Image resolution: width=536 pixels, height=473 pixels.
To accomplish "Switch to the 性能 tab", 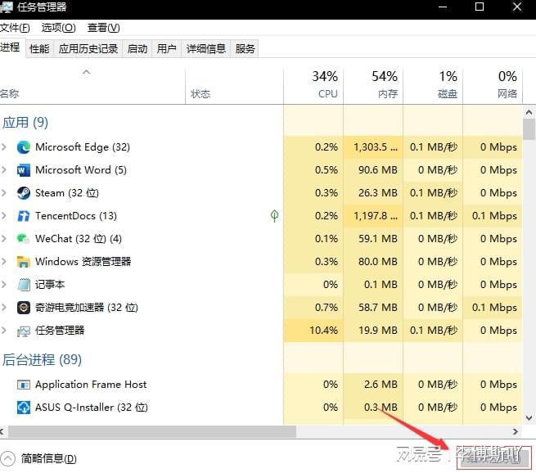I will [39, 49].
